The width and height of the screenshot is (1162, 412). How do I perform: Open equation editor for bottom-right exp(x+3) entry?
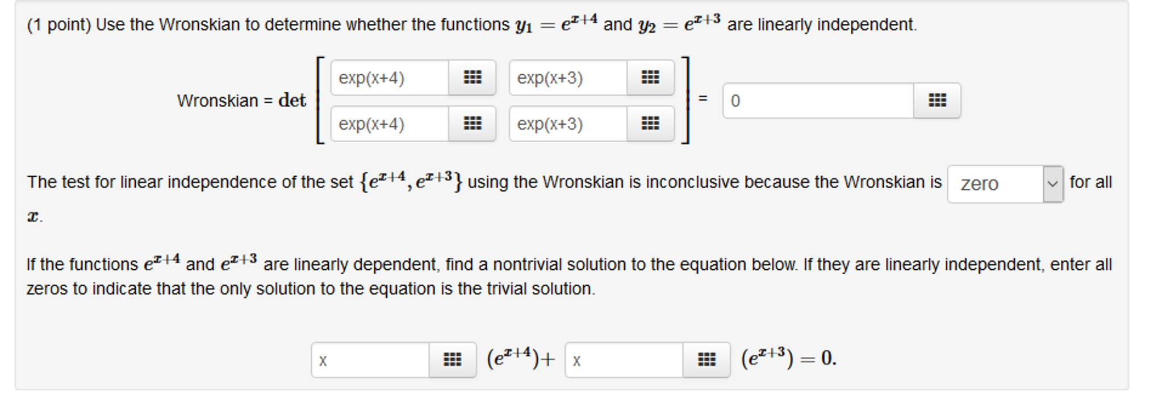(x=651, y=124)
